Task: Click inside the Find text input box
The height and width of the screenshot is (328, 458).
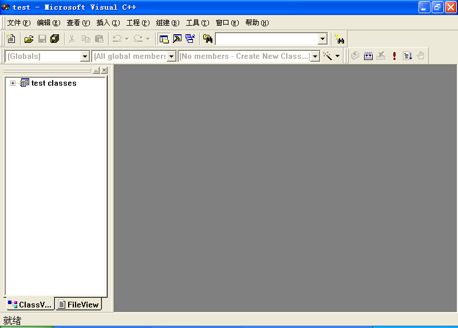Action: point(267,39)
